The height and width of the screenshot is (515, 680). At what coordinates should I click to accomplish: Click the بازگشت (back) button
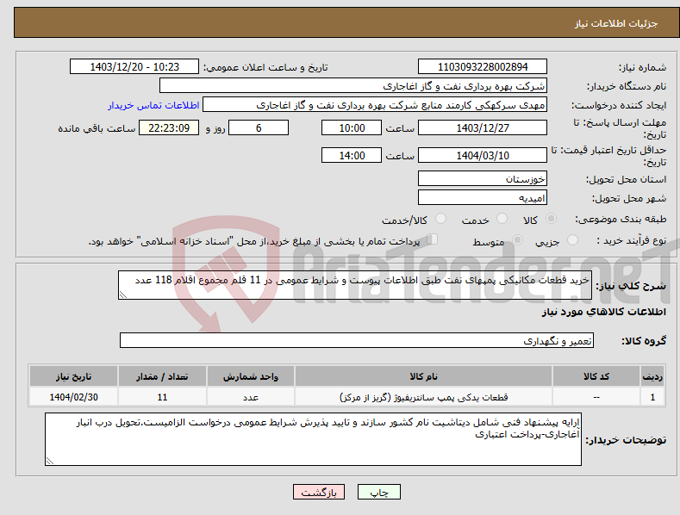coord(319,492)
